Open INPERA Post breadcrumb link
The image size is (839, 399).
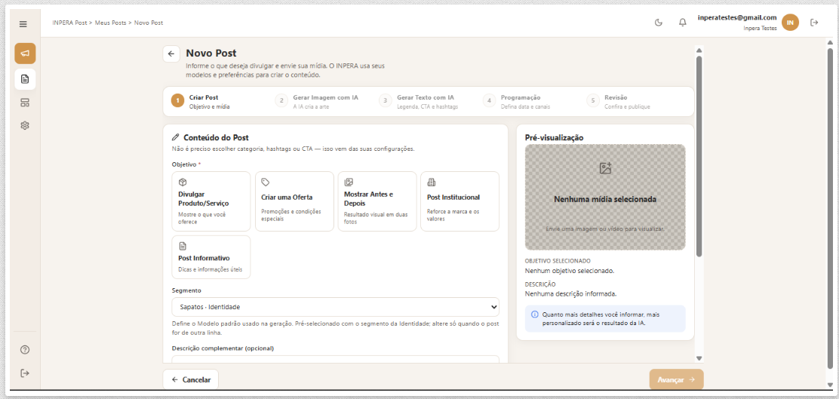point(69,23)
